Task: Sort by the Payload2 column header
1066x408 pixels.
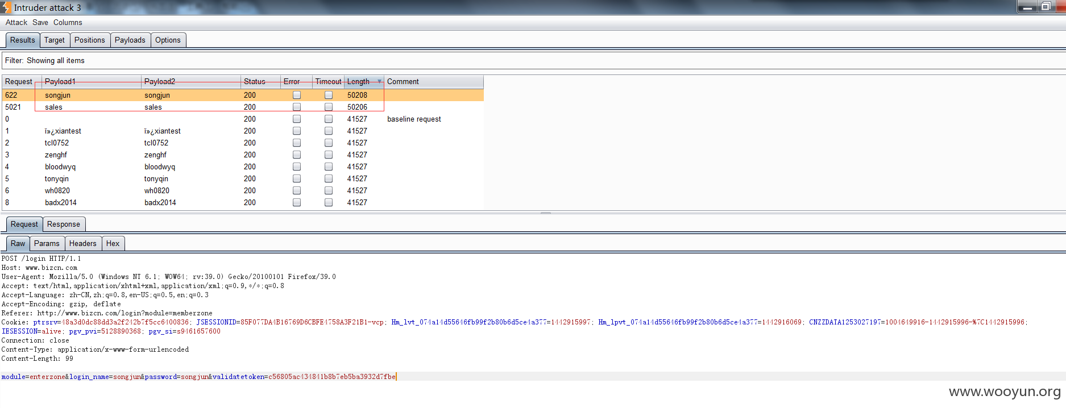Action: 191,81
